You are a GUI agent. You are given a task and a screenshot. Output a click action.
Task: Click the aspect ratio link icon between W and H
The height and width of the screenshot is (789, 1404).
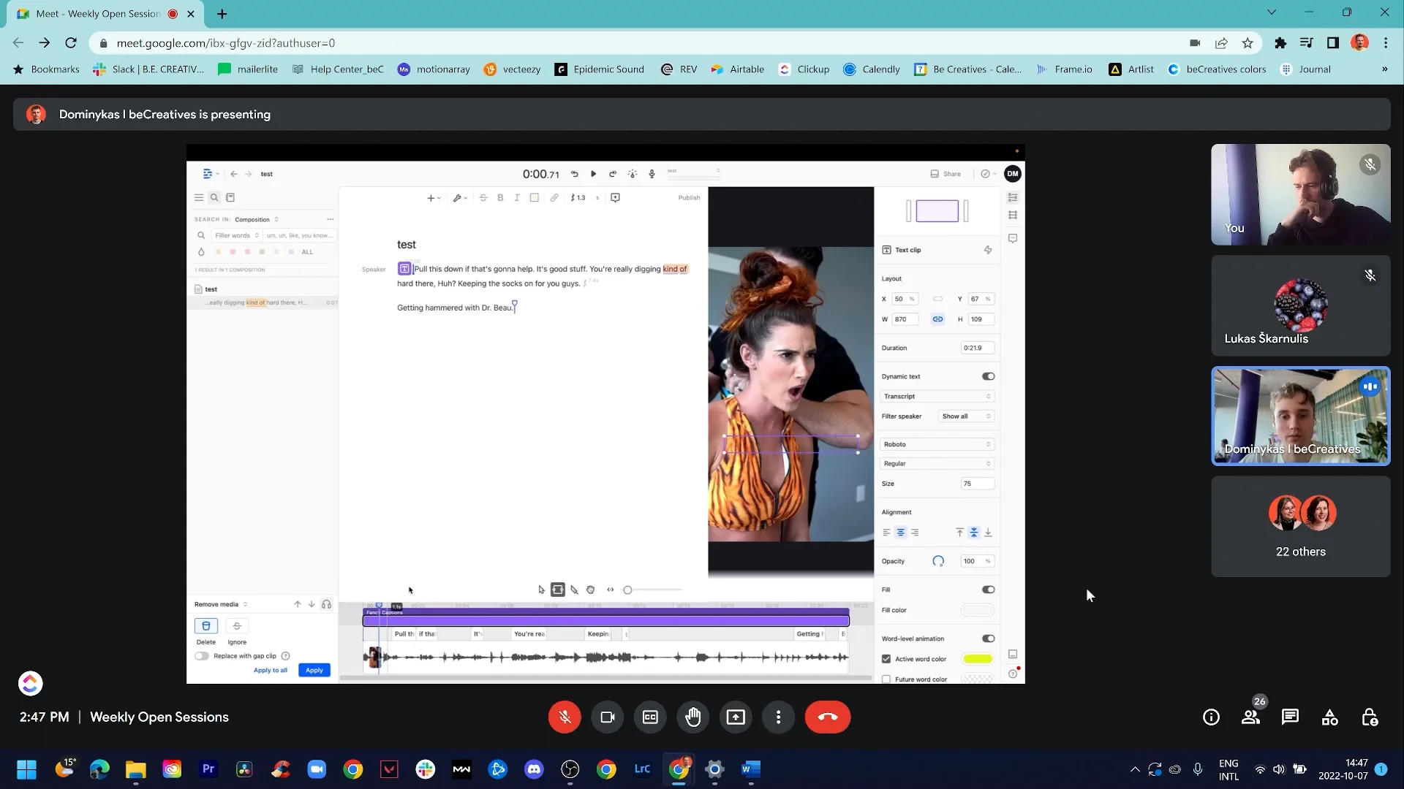click(937, 319)
